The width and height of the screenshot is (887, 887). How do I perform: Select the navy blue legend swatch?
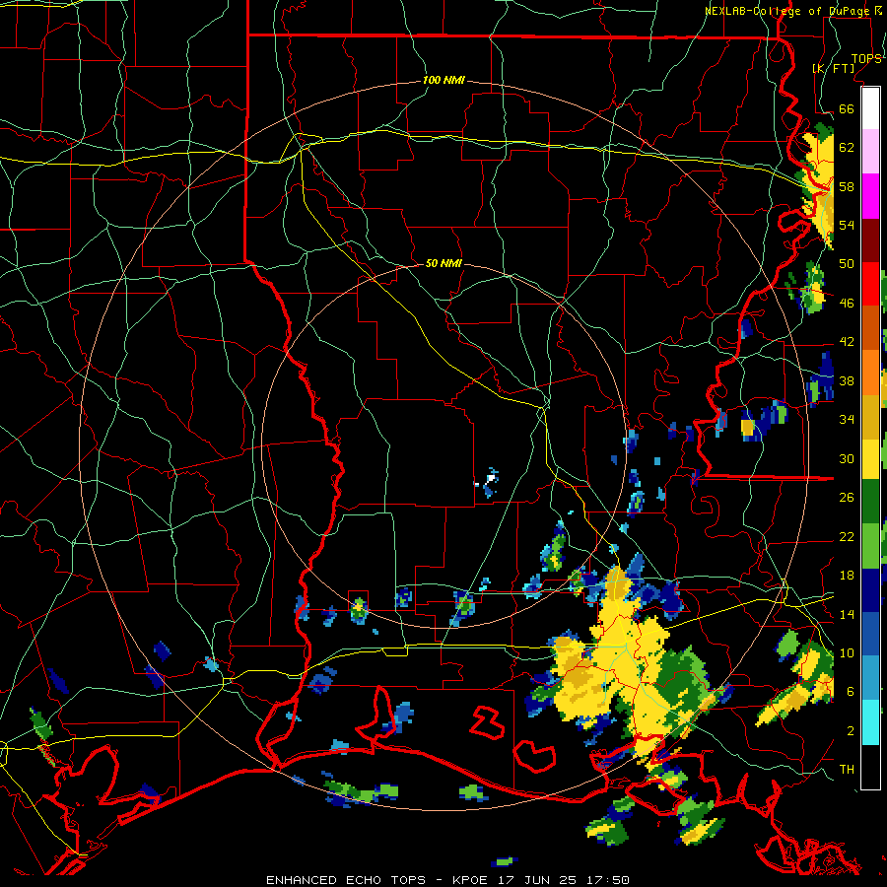[870, 590]
